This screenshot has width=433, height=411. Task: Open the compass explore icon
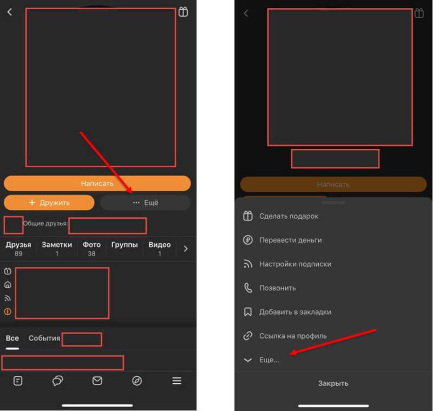pos(137,381)
